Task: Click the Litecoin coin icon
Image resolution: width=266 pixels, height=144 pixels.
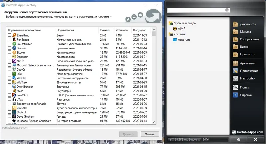Action: 14,48
